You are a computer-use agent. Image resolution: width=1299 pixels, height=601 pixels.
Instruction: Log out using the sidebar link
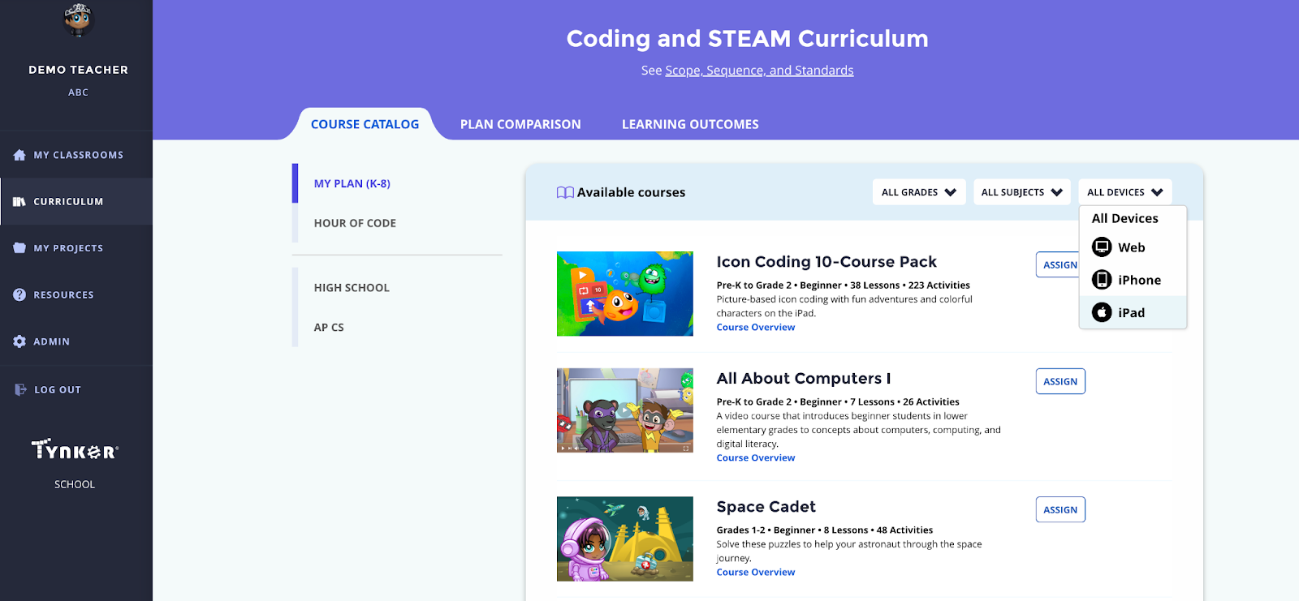tap(76, 389)
